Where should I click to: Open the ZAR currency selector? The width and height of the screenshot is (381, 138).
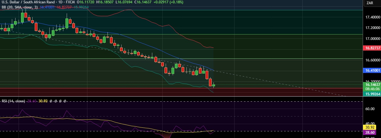[x=370, y=3]
